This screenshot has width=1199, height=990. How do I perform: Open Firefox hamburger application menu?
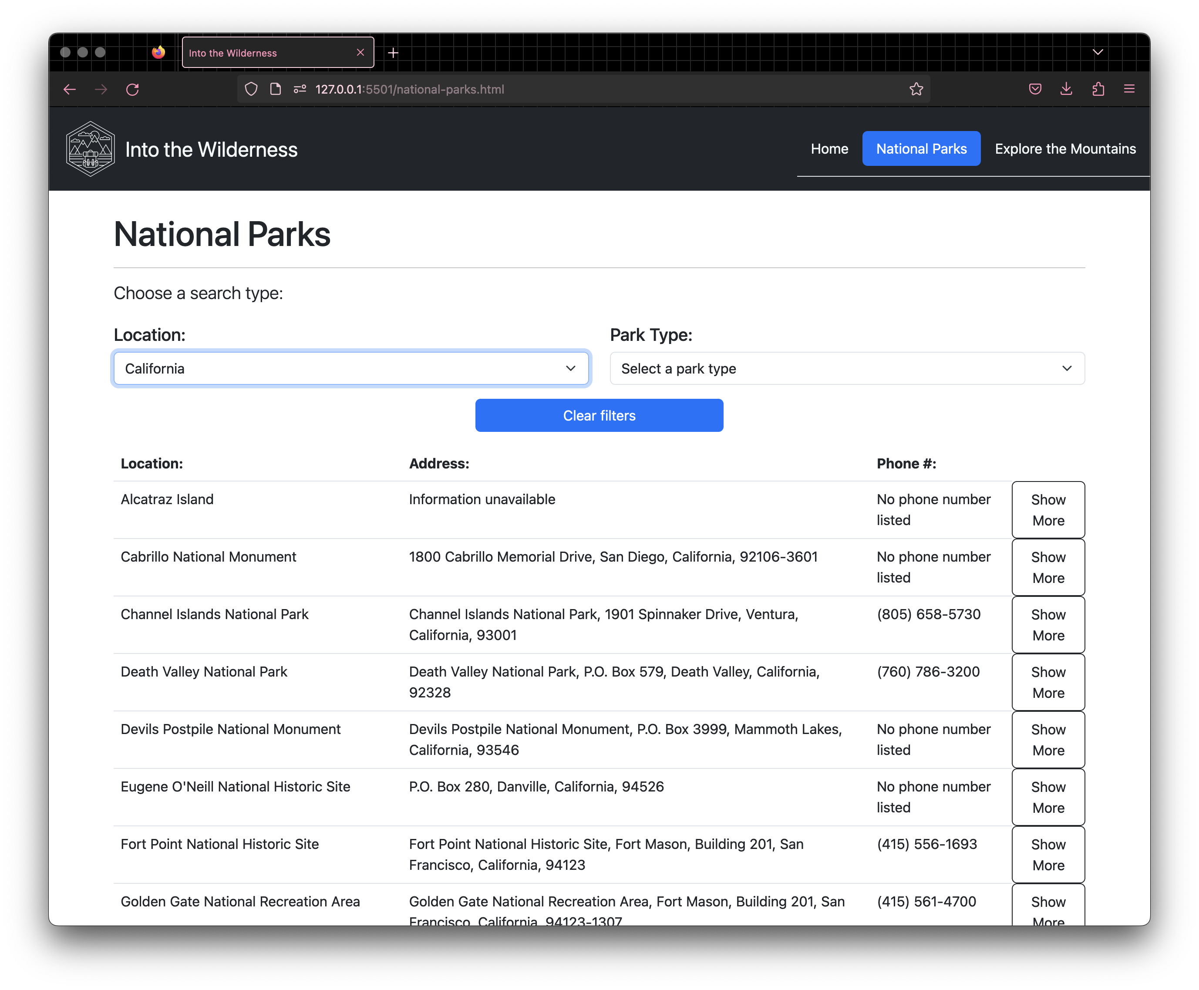click(x=1129, y=89)
